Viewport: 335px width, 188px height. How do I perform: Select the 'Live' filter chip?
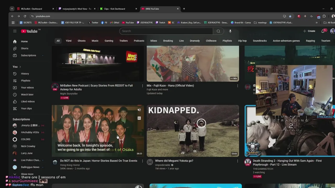pyautogui.click(x=181, y=41)
